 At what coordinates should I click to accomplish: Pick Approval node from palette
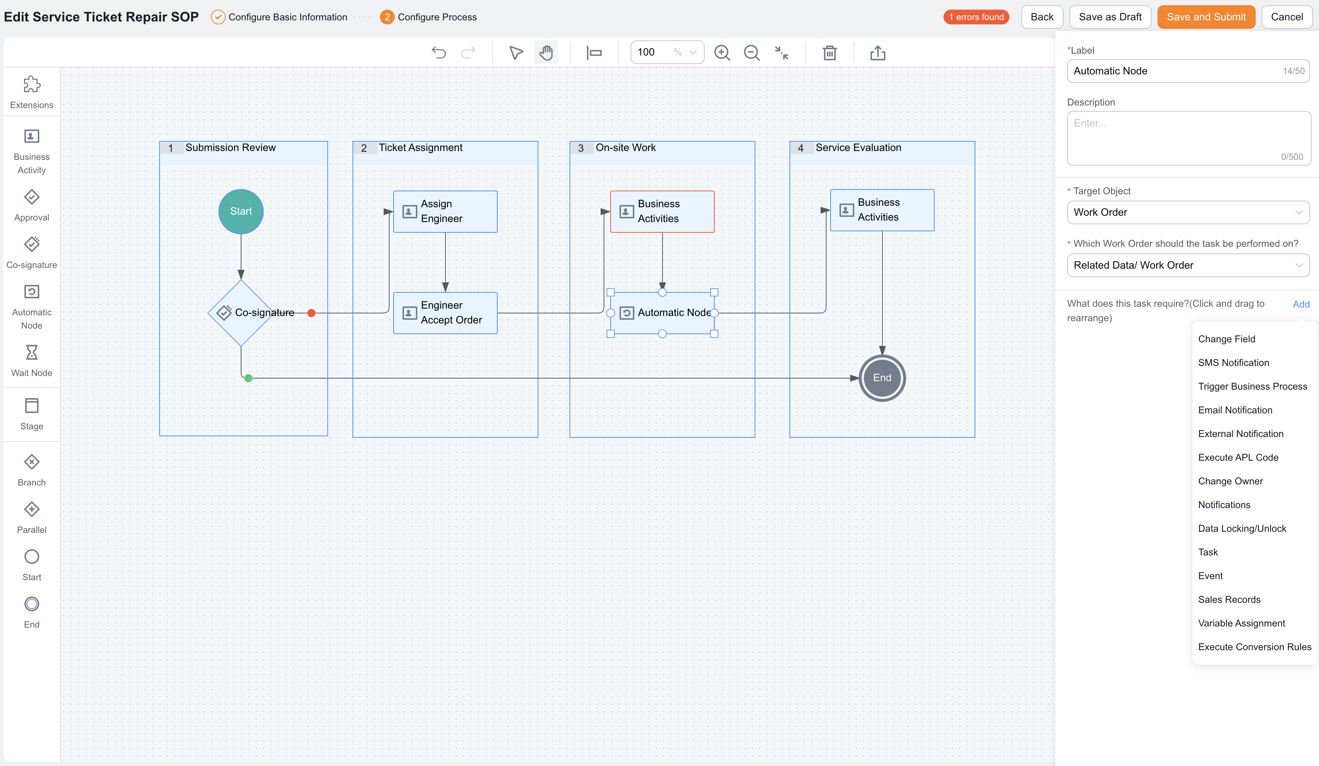[31, 206]
